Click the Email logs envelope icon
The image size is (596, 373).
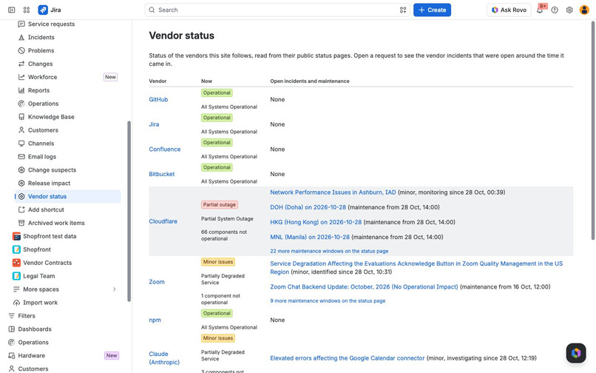(x=21, y=157)
